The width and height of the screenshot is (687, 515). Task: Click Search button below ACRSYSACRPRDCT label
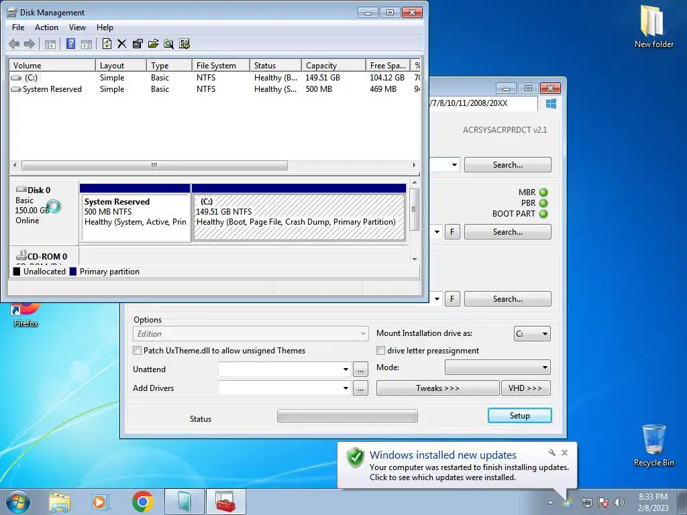[508, 165]
